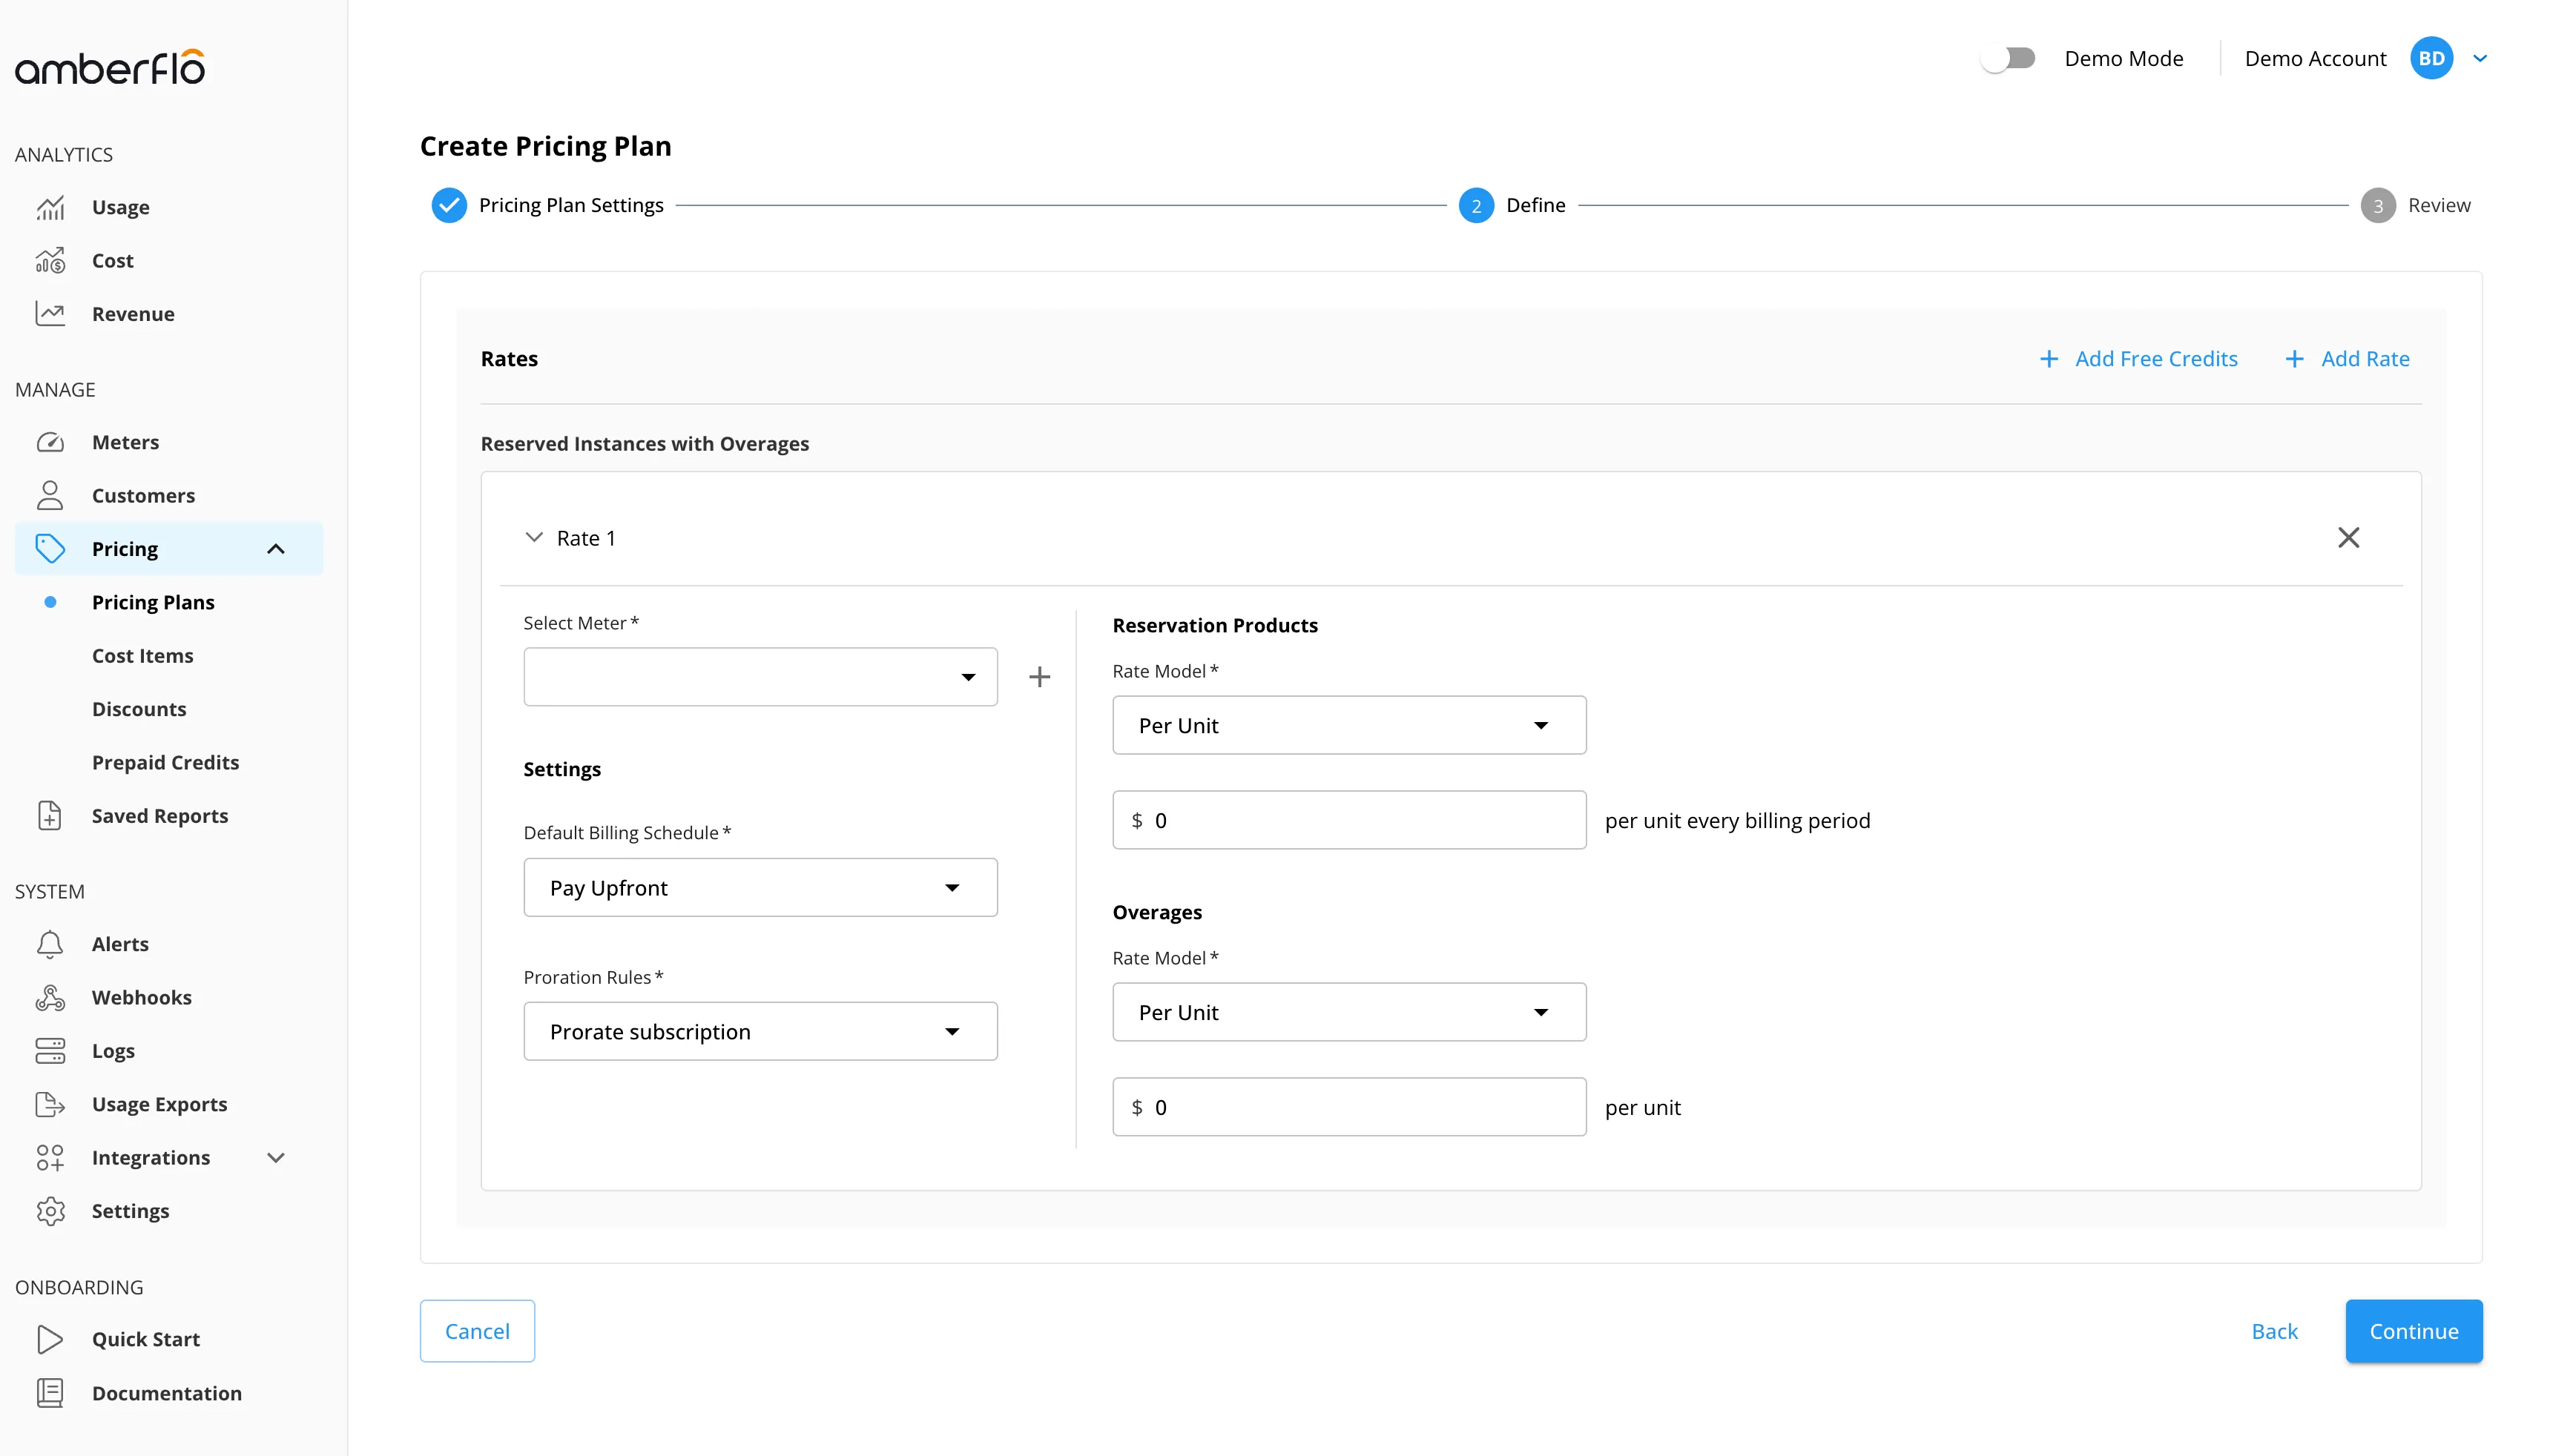The width and height of the screenshot is (2550, 1456).
Task: Click the Add Free Credits link
Action: click(2139, 358)
